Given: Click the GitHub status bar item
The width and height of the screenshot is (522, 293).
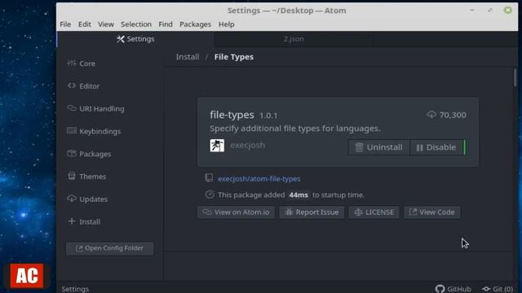Looking at the screenshot, I should click(453, 289).
